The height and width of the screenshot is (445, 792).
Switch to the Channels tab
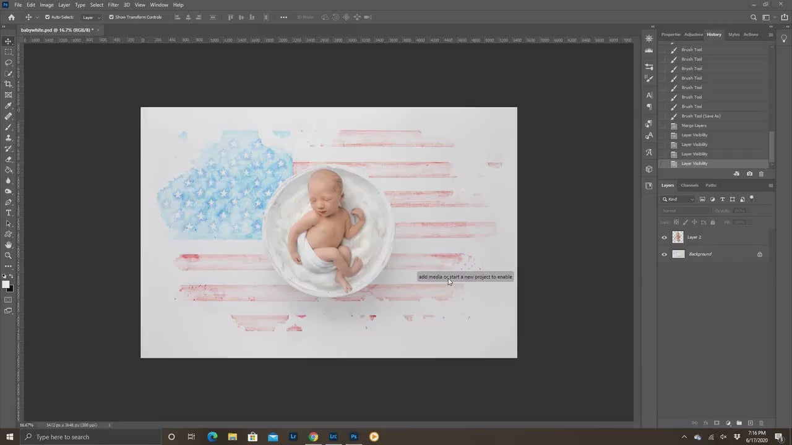[x=689, y=185]
